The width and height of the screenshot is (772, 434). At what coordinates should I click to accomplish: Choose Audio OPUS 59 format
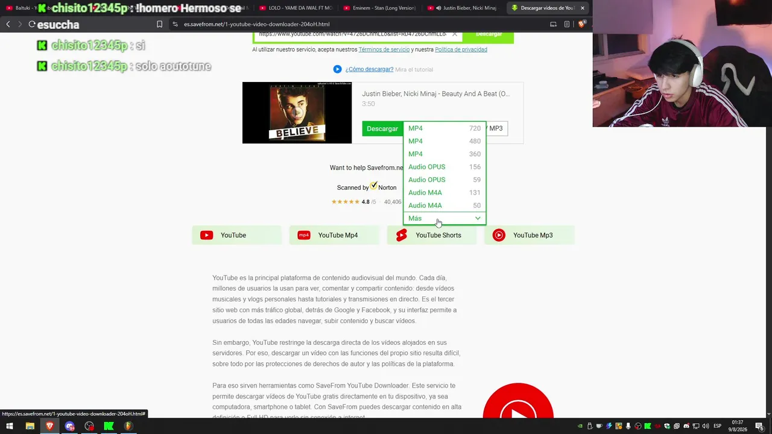(x=445, y=180)
